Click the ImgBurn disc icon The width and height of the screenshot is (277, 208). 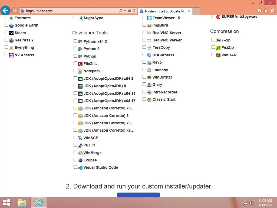(x=149, y=25)
